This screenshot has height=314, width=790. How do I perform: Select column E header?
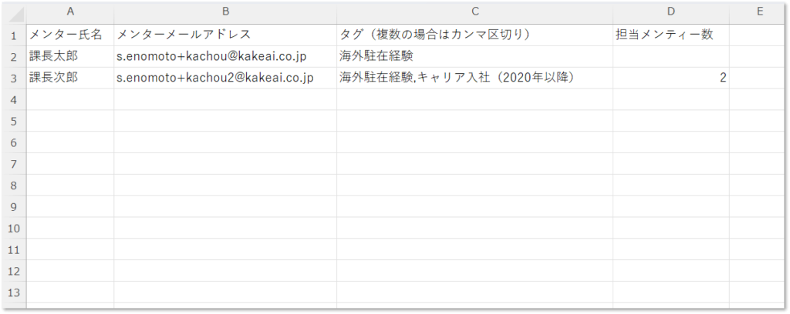pyautogui.click(x=758, y=12)
